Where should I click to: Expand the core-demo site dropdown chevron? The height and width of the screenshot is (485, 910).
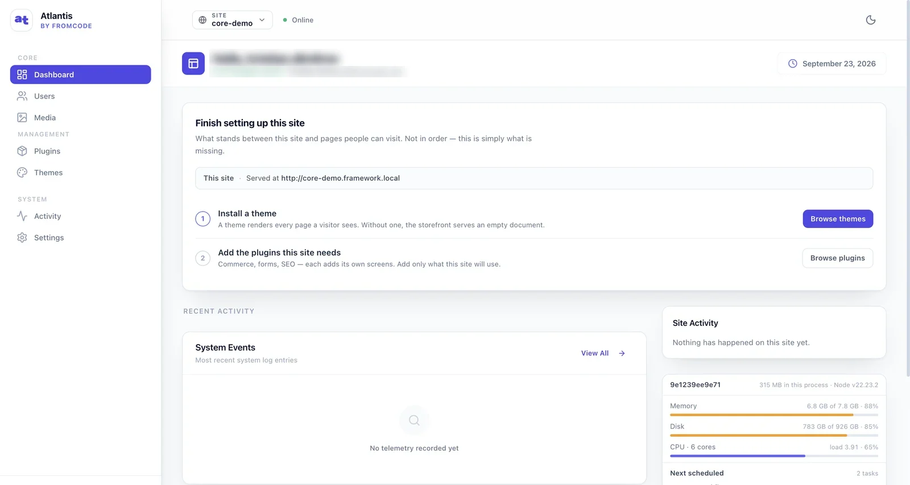pos(262,20)
